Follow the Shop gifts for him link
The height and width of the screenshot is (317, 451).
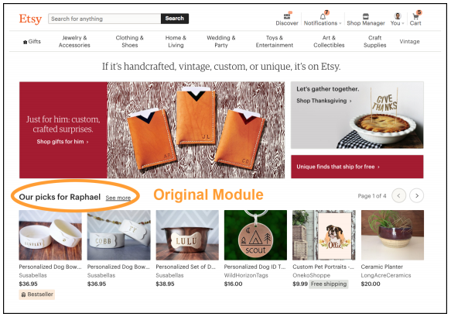pos(63,142)
